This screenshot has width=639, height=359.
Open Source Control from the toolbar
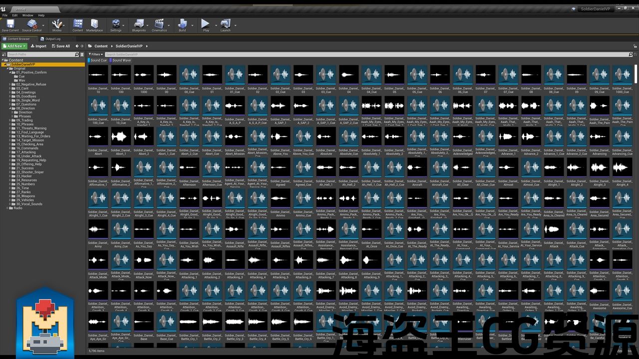click(x=31, y=24)
